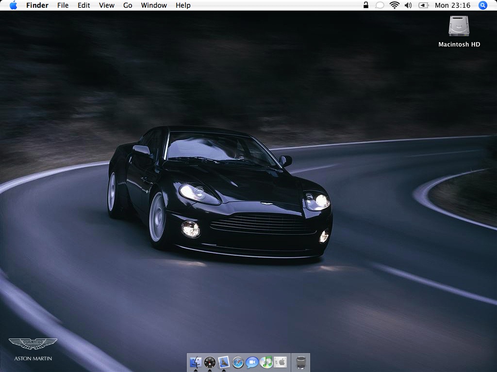Open Mail from the Dock
This screenshot has width=497, height=372.
click(x=223, y=362)
